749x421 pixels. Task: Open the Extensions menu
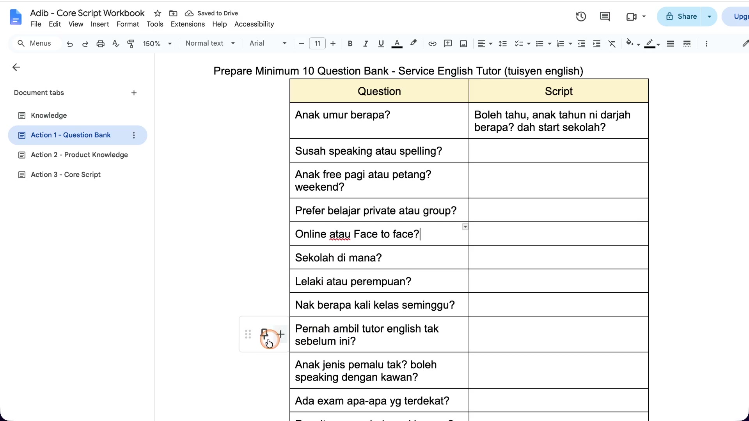188,24
